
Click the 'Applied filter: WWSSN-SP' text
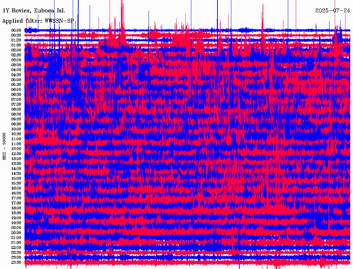click(x=38, y=21)
